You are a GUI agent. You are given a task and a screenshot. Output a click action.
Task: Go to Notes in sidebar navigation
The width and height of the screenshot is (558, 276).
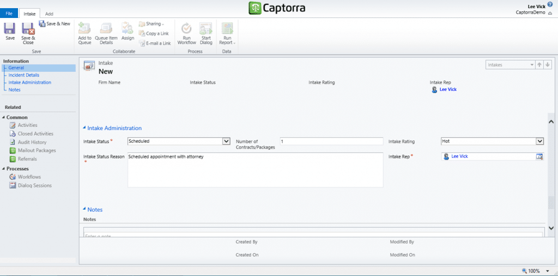pyautogui.click(x=15, y=90)
